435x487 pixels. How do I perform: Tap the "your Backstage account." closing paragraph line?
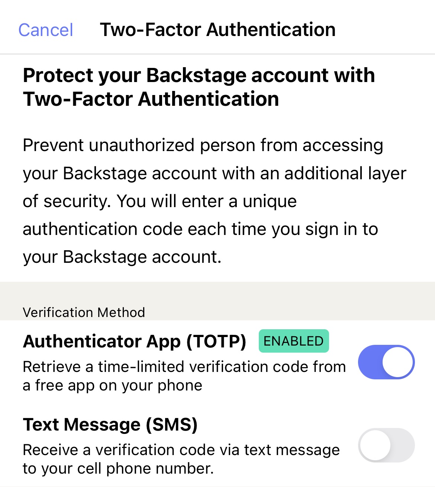point(122,257)
